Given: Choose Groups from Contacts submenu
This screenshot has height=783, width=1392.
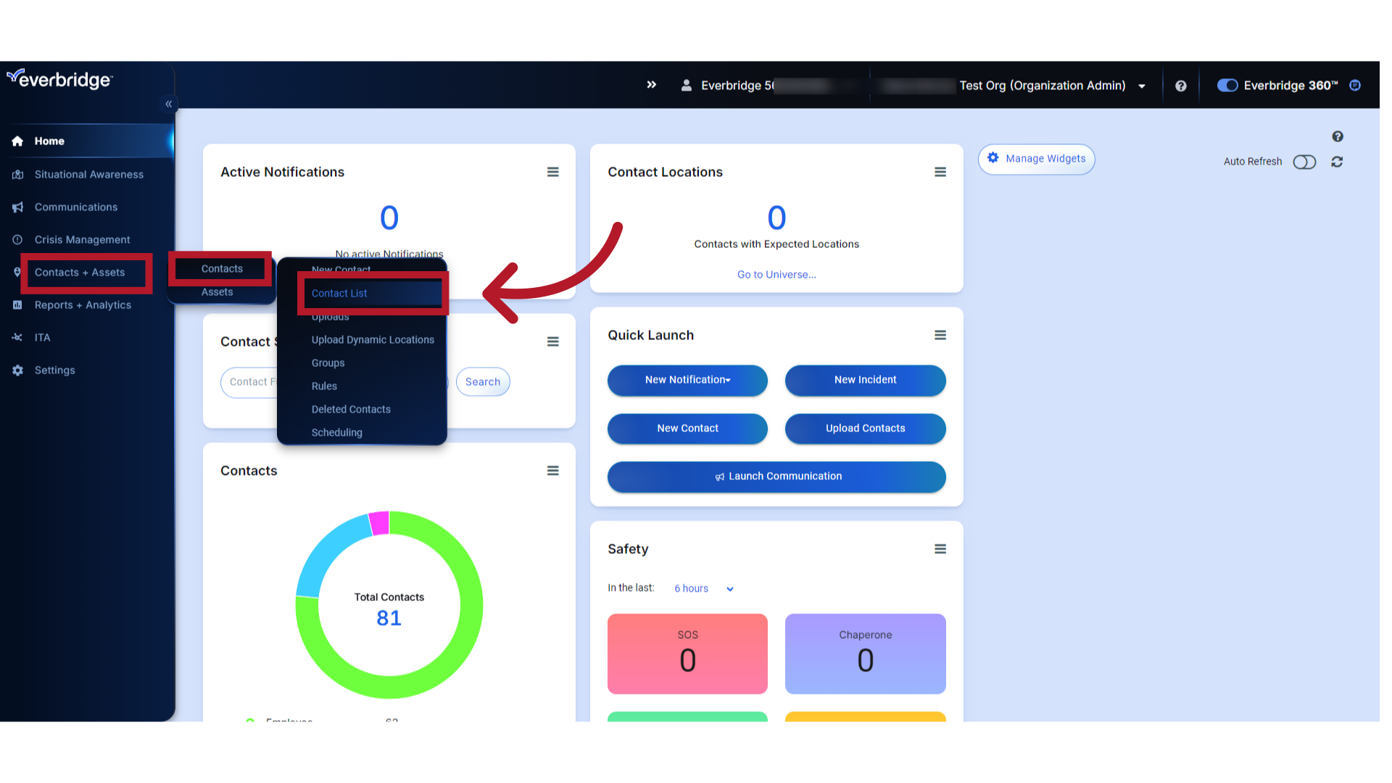Looking at the screenshot, I should click(x=328, y=362).
